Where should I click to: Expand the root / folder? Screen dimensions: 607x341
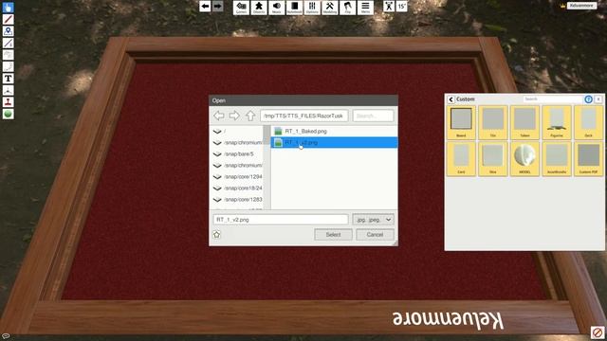[x=217, y=132]
